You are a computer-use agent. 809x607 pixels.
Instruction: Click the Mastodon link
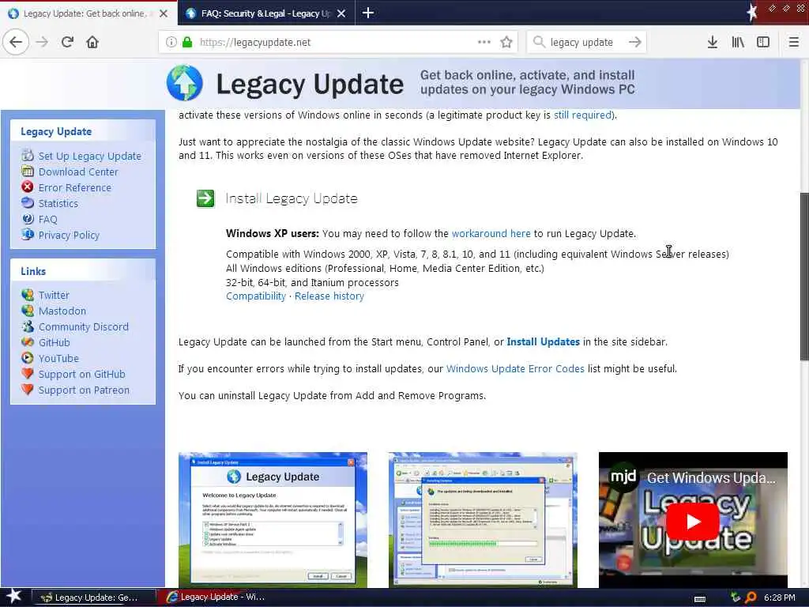[62, 311]
